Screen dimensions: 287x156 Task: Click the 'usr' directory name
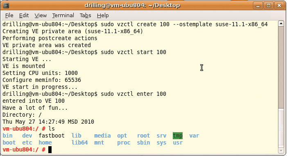178,142
